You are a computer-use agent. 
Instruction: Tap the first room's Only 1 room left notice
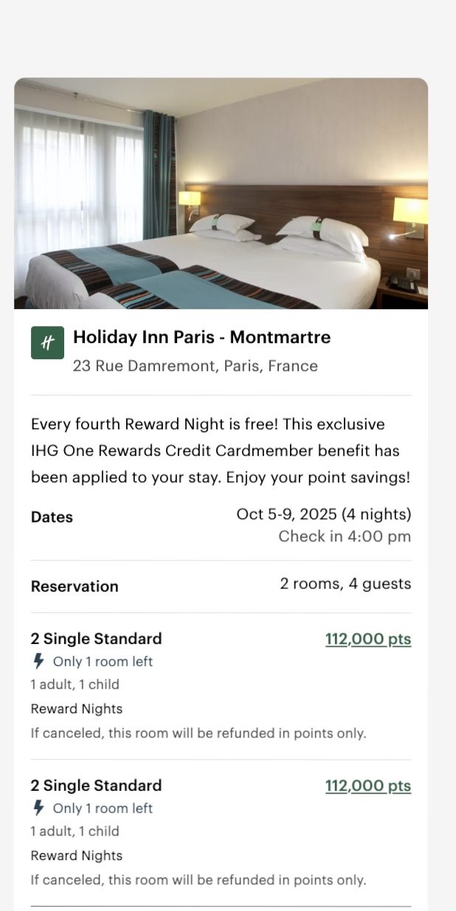103,662
